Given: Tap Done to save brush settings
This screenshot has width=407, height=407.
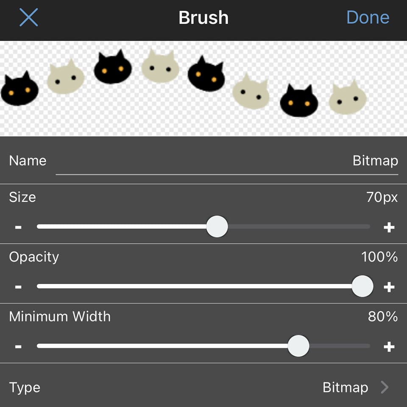Looking at the screenshot, I should pos(368,17).
